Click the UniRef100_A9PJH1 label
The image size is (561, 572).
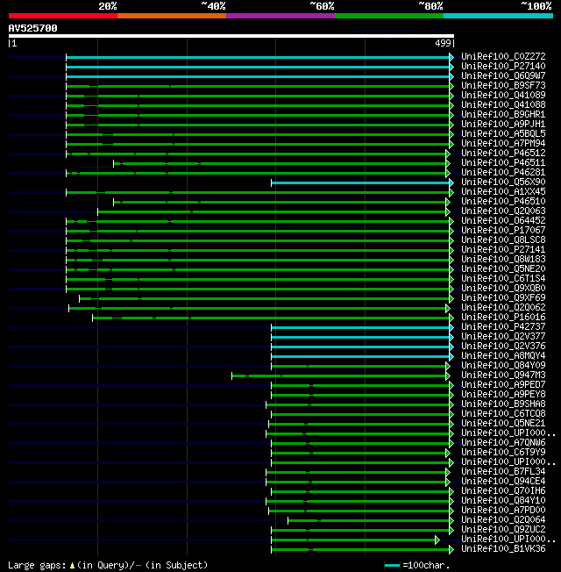tap(503, 125)
